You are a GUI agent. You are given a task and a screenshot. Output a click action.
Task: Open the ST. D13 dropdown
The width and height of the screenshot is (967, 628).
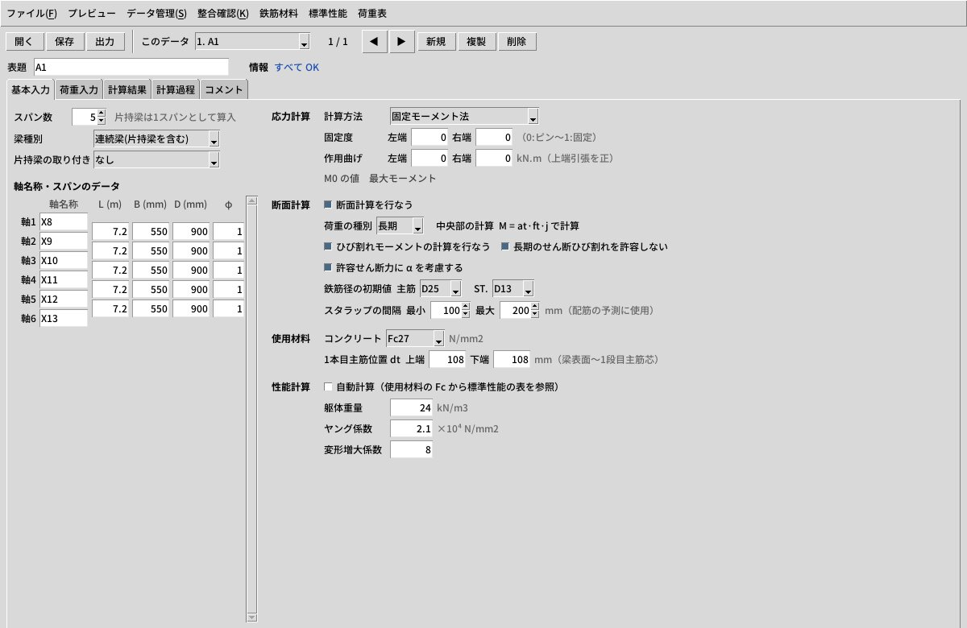pos(513,288)
